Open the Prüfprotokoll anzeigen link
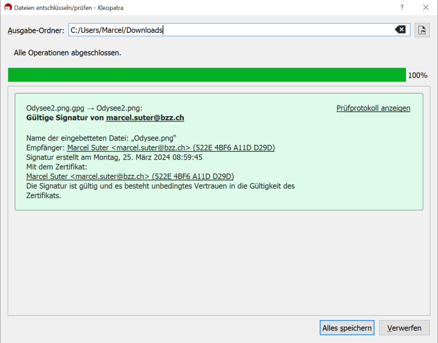This screenshot has height=343, width=438. coord(373,108)
